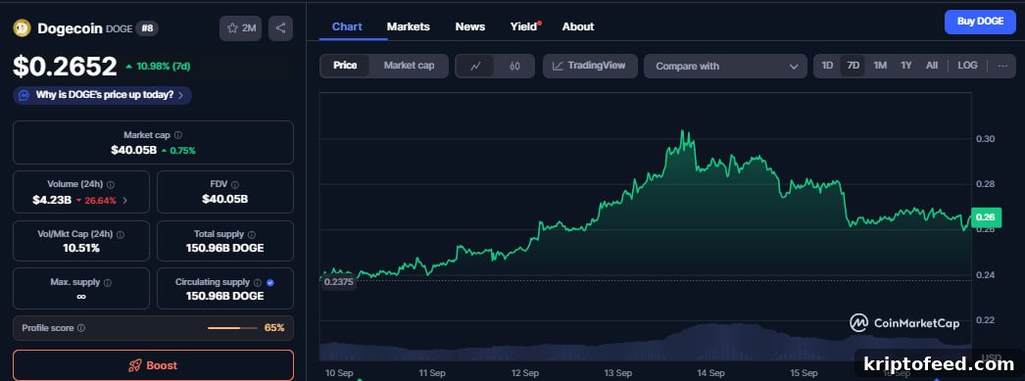
Task: Open Profile score info icon
Action: [x=81, y=328]
